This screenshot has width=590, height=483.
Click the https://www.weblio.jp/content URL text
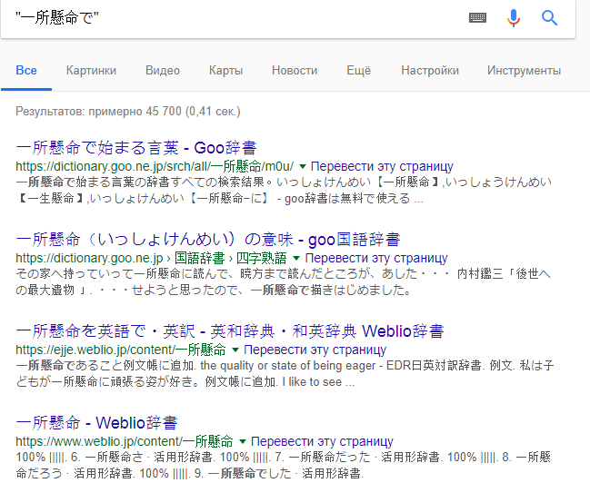click(x=125, y=441)
